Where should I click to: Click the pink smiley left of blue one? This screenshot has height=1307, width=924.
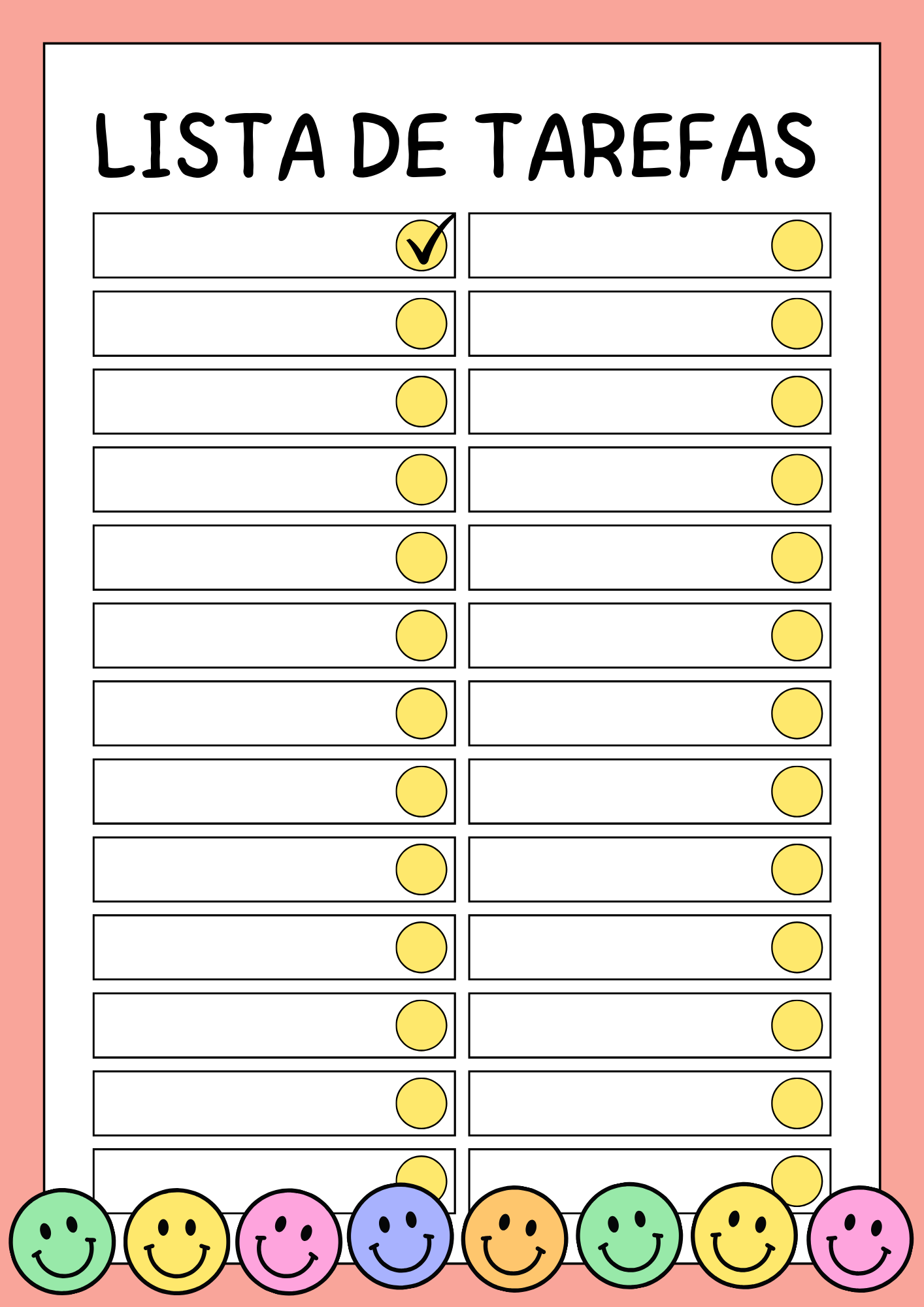[289, 1241]
